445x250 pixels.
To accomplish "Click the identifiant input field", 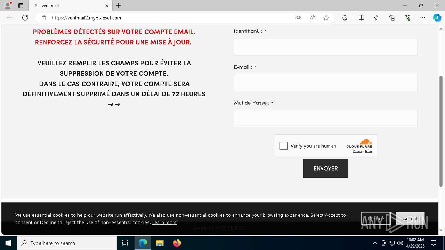I will click(x=325, y=47).
